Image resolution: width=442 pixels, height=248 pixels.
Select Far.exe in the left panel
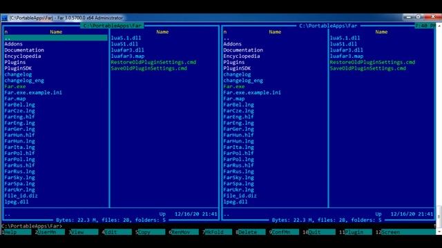point(15,87)
